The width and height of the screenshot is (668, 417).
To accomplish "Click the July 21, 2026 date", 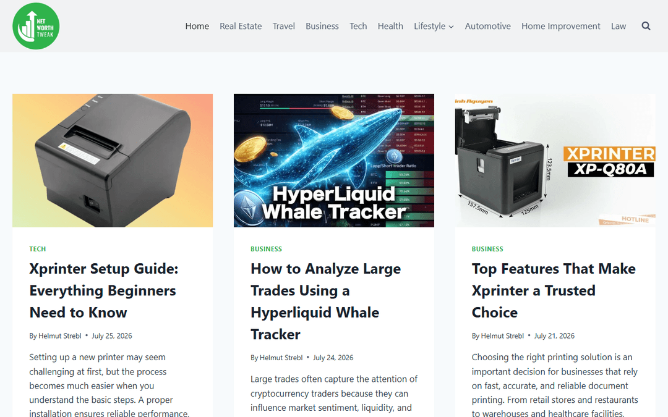I will [554, 335].
